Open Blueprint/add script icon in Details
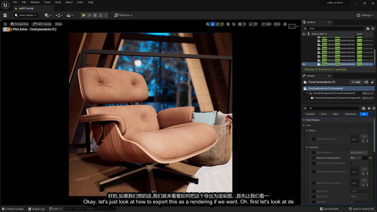The image size is (377, 212). pyautogui.click(x=366, y=82)
